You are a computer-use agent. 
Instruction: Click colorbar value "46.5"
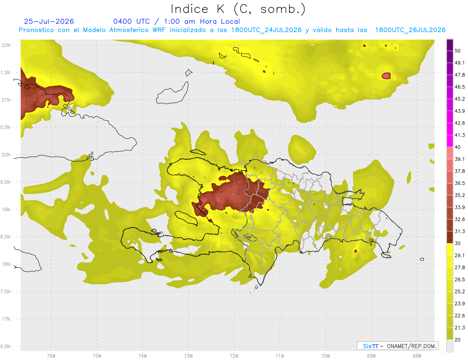tap(460, 87)
